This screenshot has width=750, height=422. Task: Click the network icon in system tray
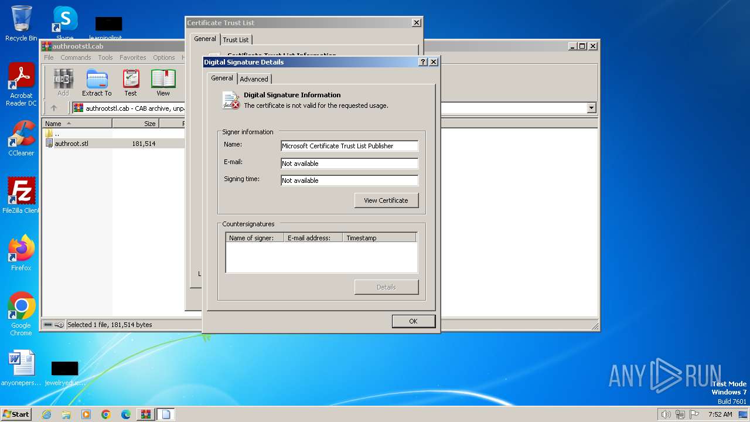click(680, 414)
